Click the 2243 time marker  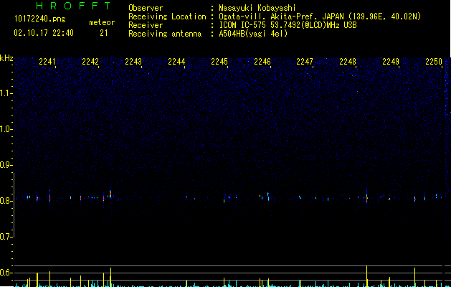(133, 62)
